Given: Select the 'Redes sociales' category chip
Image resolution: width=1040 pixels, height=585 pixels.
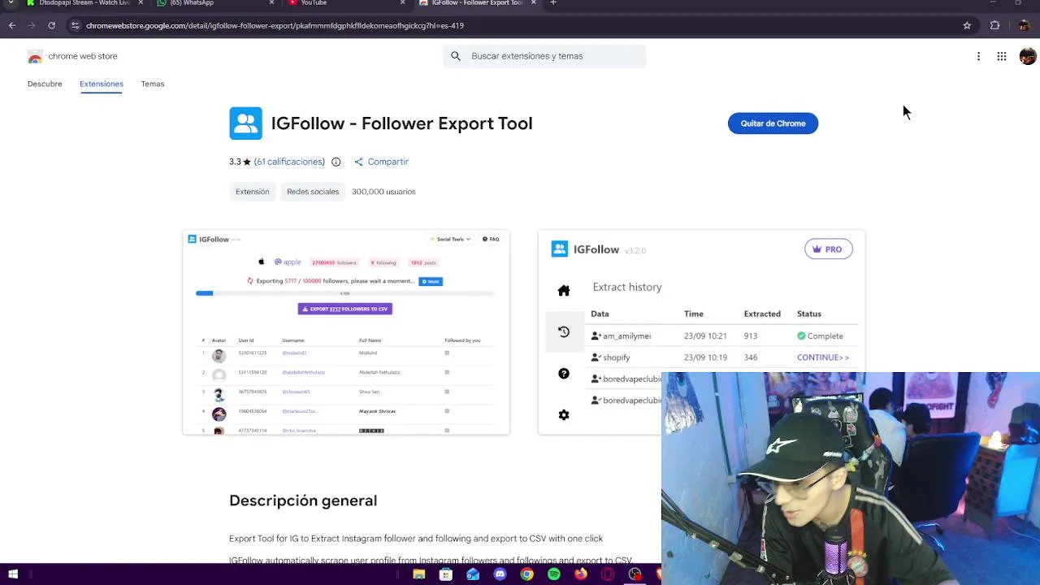Looking at the screenshot, I should pyautogui.click(x=313, y=192).
